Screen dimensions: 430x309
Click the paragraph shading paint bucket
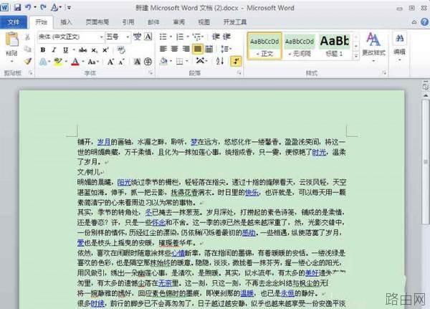click(x=163, y=61)
